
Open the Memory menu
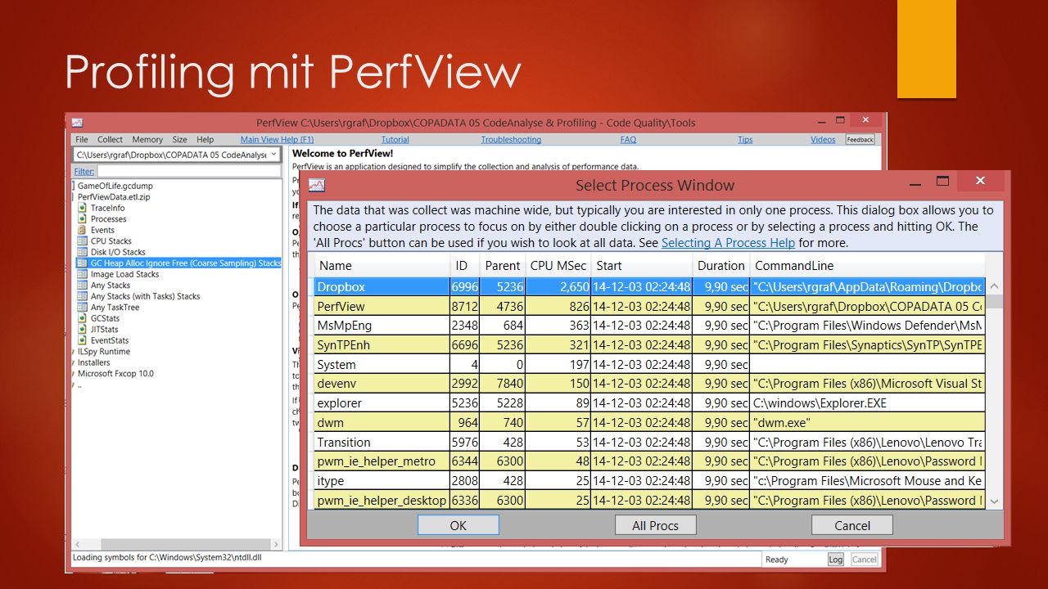(147, 140)
